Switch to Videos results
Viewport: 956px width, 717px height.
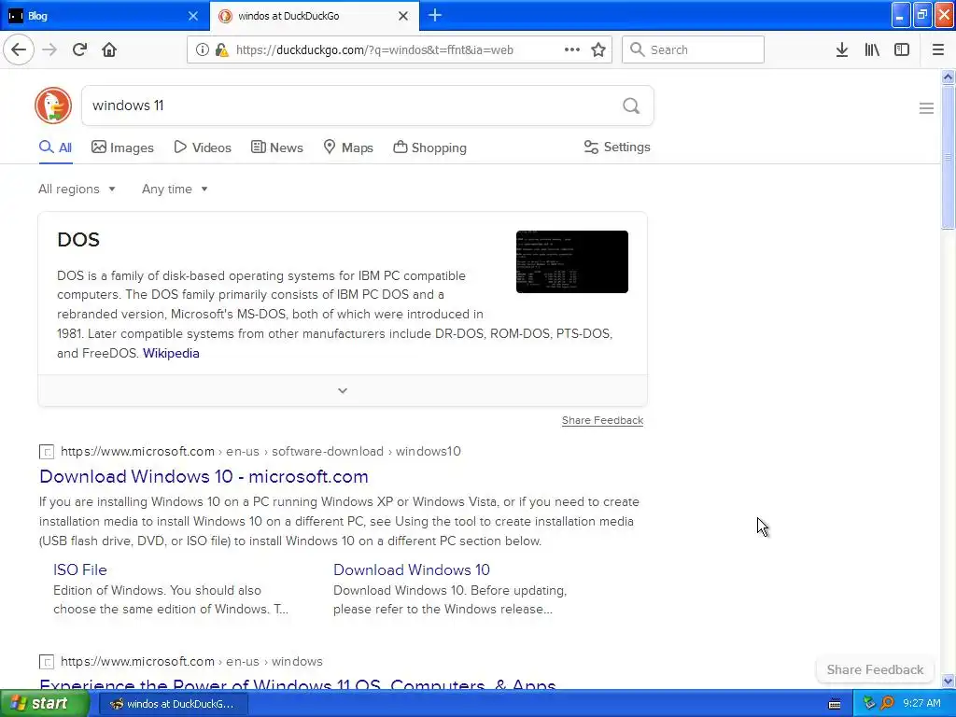pyautogui.click(x=203, y=148)
